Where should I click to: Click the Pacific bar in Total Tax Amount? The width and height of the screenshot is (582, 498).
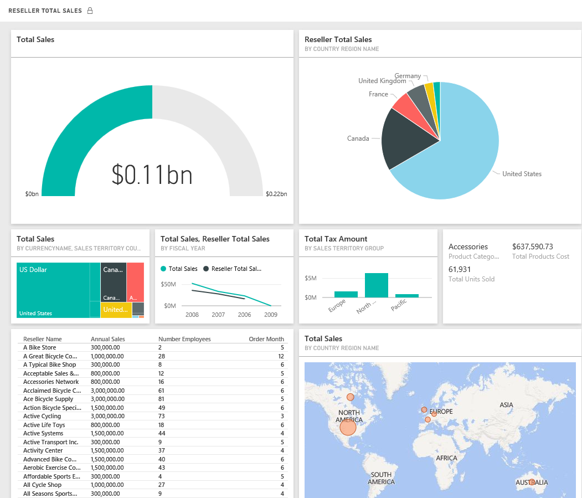[x=406, y=295]
